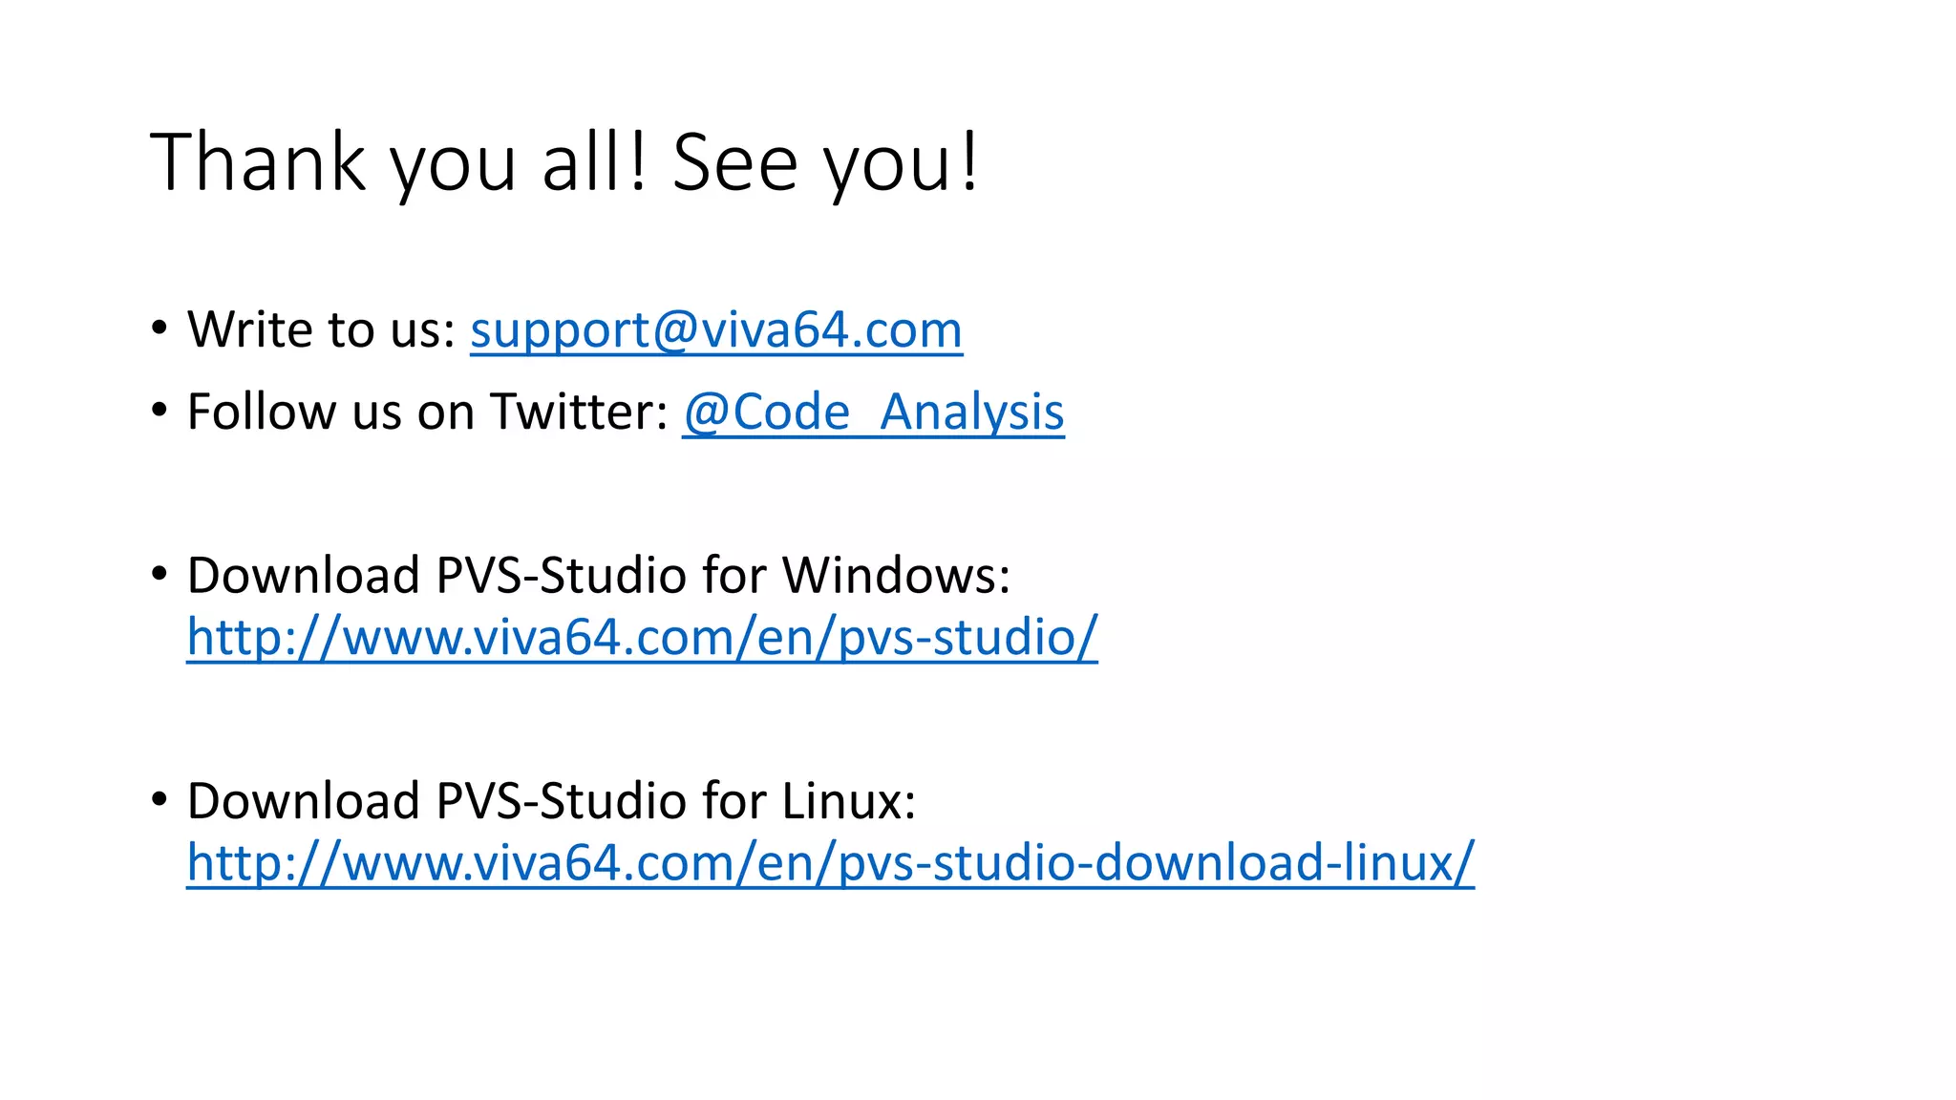Screen dimensions: 1956x1100
Task: Open the @Code_Analysis Twitter link
Action: pyautogui.click(x=873, y=412)
